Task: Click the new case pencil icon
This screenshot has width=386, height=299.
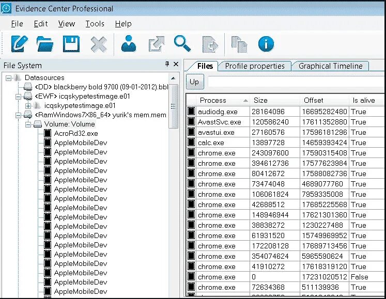Action: point(20,44)
